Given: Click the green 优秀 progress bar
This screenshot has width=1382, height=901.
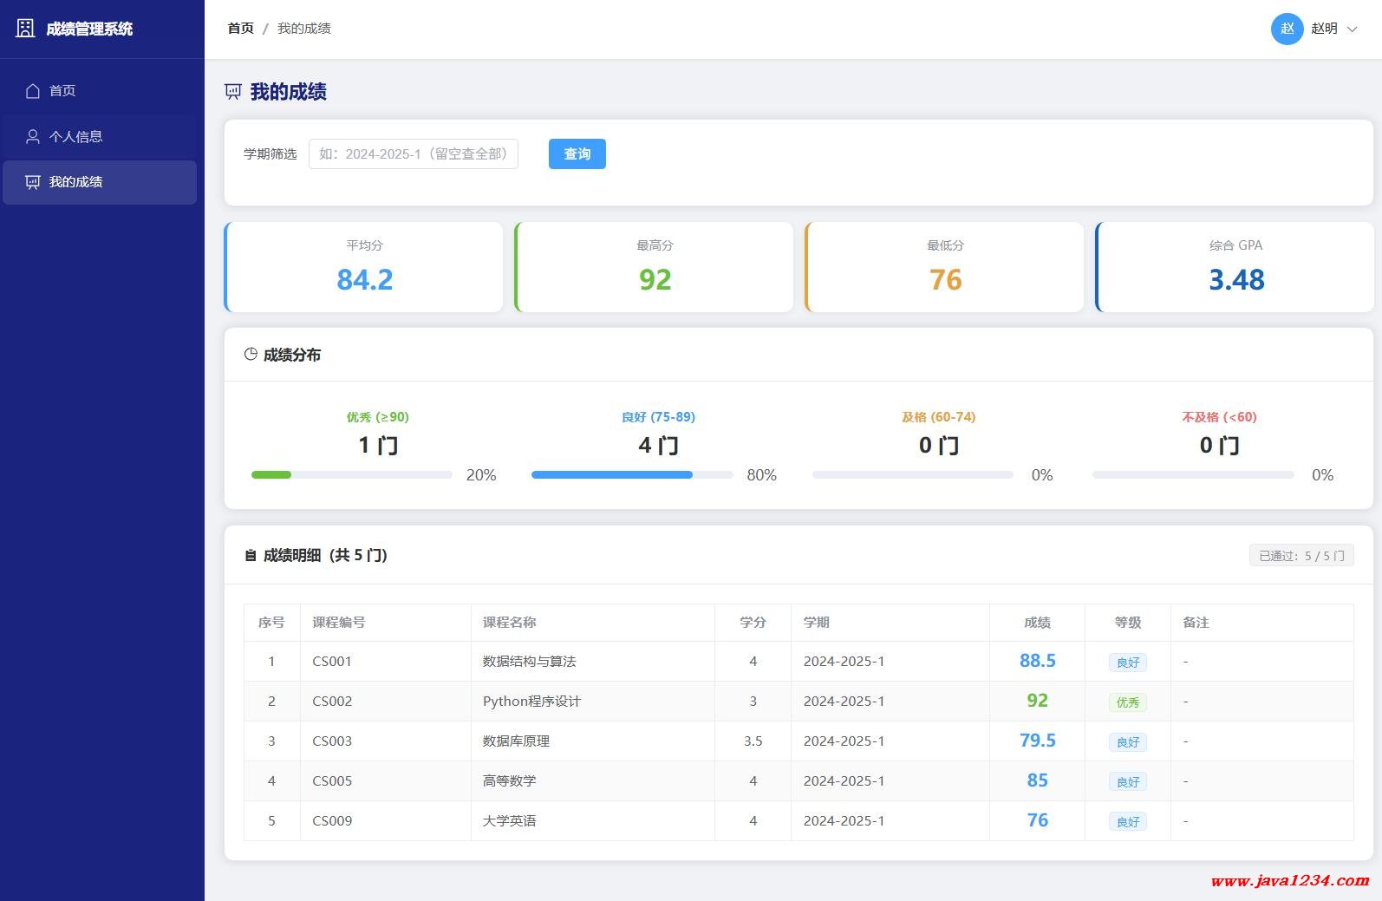Looking at the screenshot, I should pos(271,475).
